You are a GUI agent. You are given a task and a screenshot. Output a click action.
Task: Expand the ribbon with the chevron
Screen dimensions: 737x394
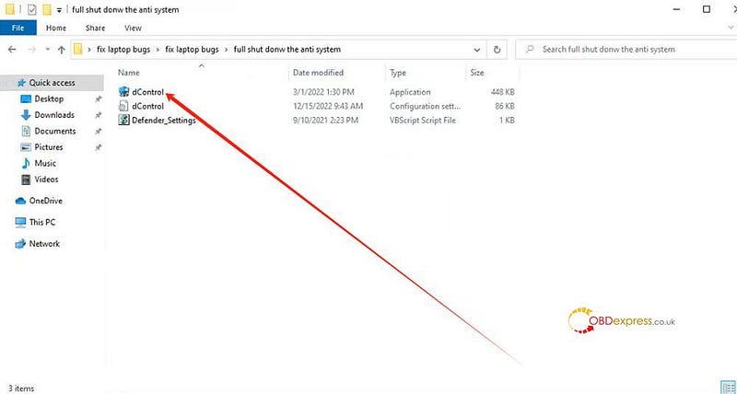pyautogui.click(x=730, y=28)
